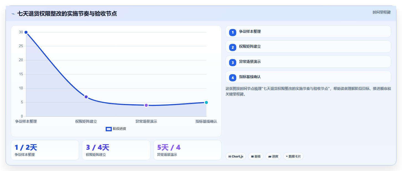Click x-axis label 权限矩阵建立
The width and height of the screenshot is (402, 171).
coord(86,121)
